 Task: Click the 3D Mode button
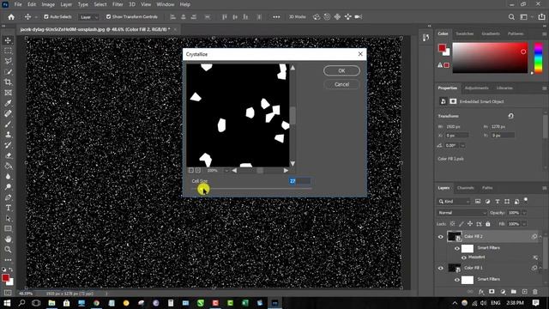click(x=298, y=17)
